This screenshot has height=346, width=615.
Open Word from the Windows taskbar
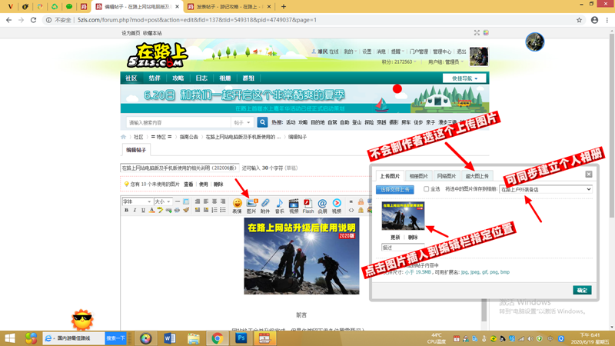(x=169, y=338)
